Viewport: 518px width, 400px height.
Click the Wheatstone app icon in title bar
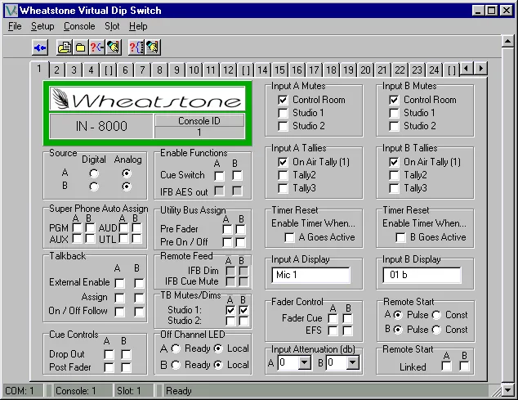[x=11, y=11]
